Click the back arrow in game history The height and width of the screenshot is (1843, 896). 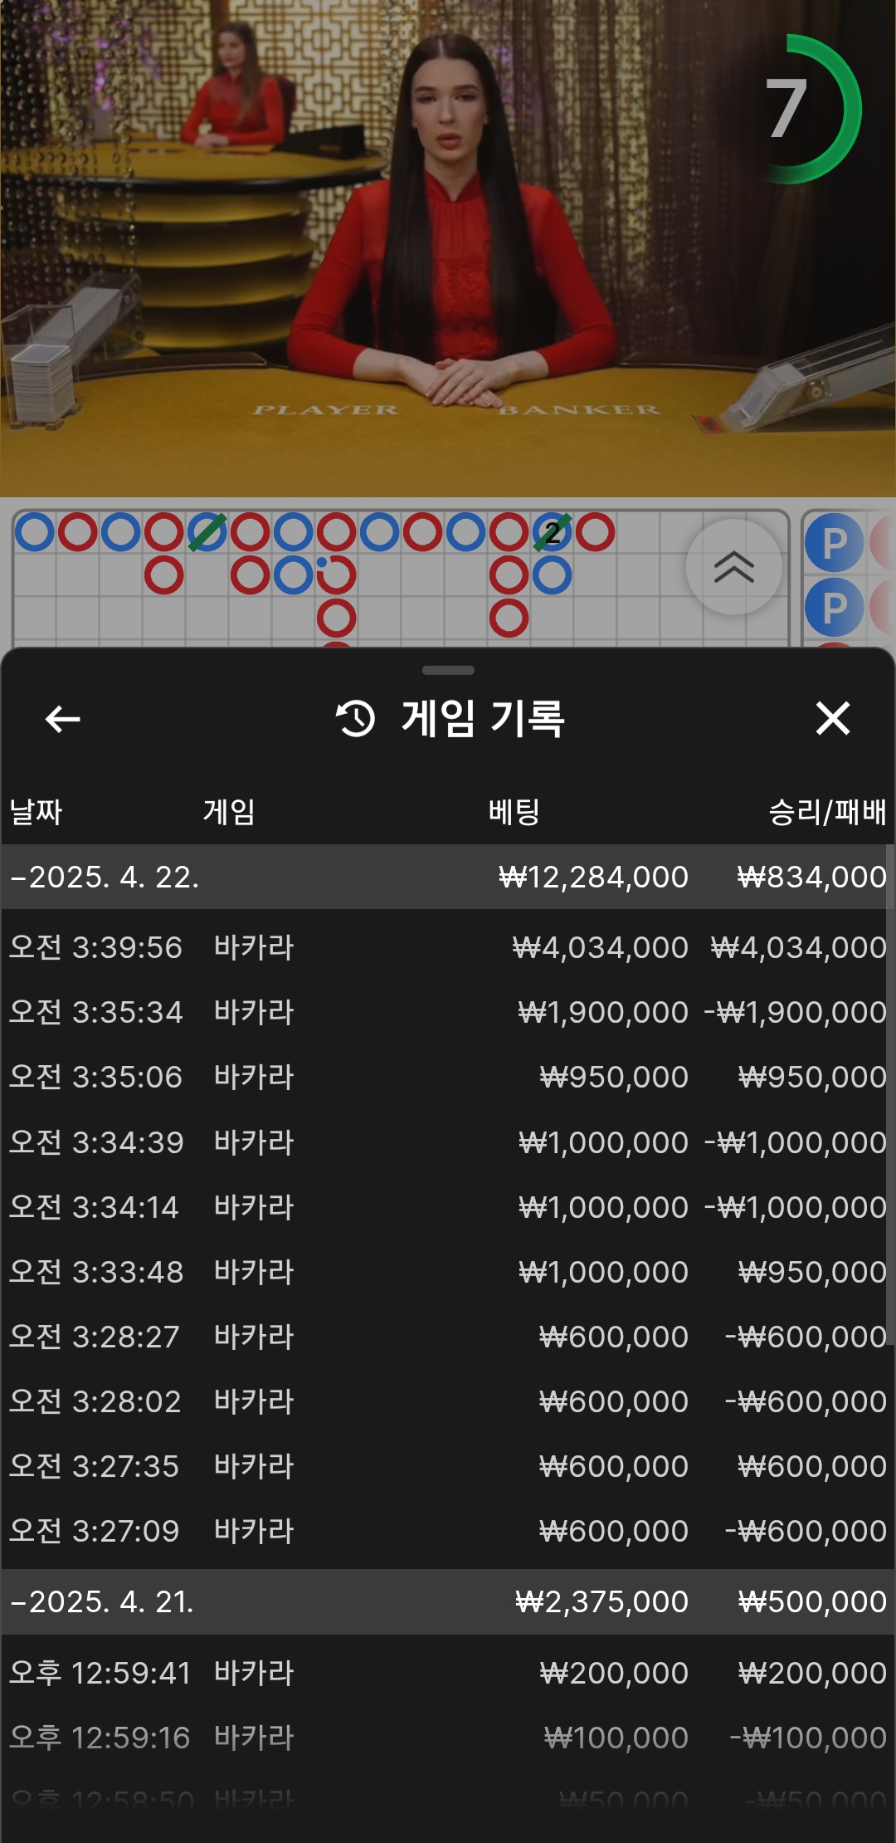[63, 719]
